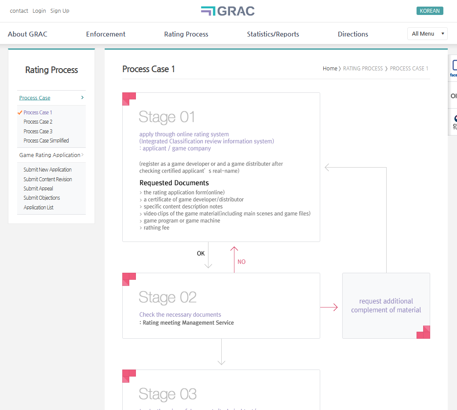Click pink corner icon on request additional box
The height and width of the screenshot is (410, 457).
click(424, 333)
